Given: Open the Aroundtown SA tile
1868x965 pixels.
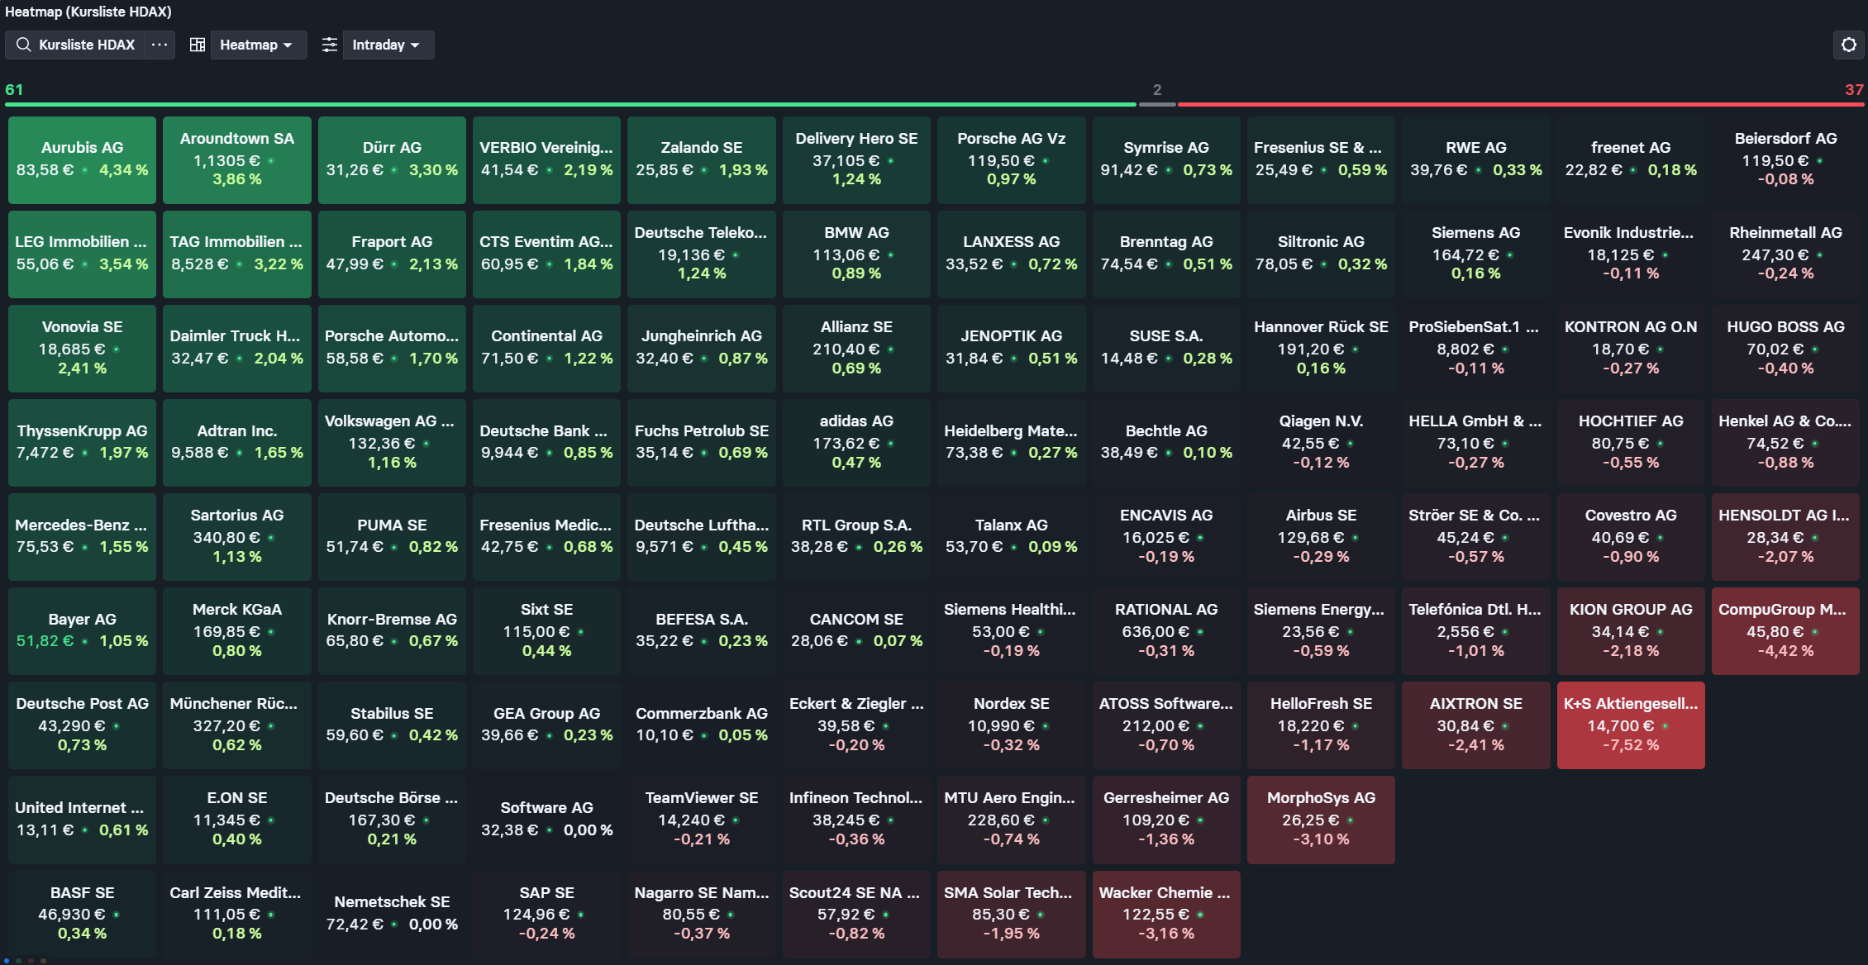Looking at the screenshot, I should (237, 160).
